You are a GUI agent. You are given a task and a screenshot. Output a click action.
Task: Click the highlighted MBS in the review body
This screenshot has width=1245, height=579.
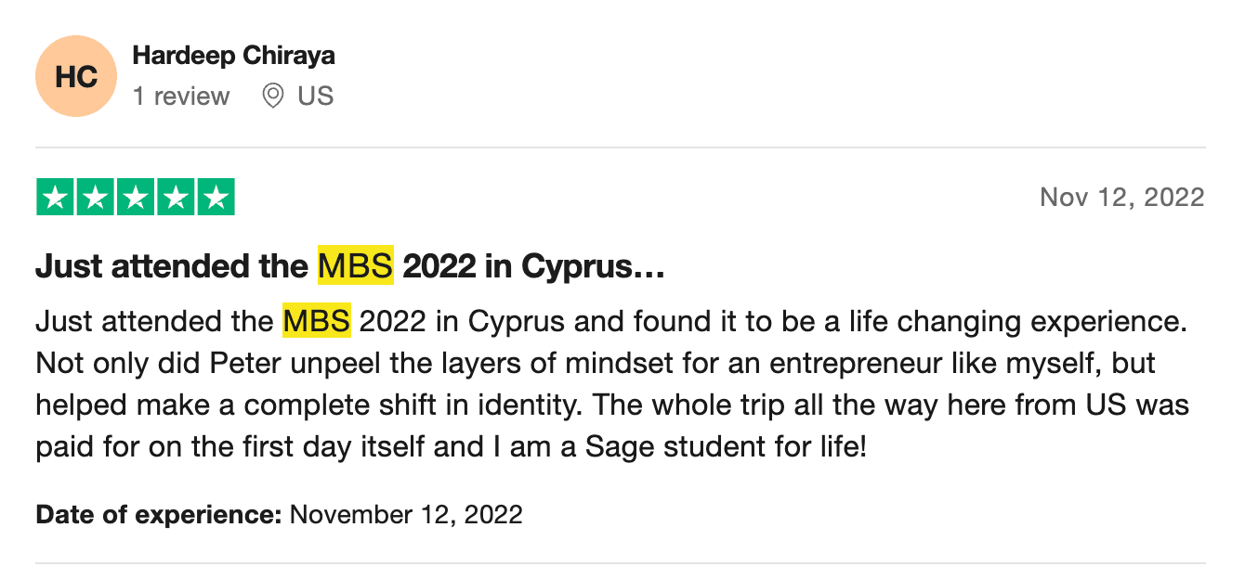point(317,322)
